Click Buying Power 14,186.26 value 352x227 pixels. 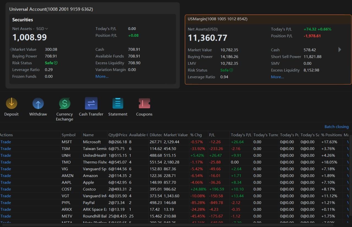tap(229, 57)
